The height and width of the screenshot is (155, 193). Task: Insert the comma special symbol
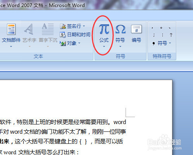[x=153, y=28]
